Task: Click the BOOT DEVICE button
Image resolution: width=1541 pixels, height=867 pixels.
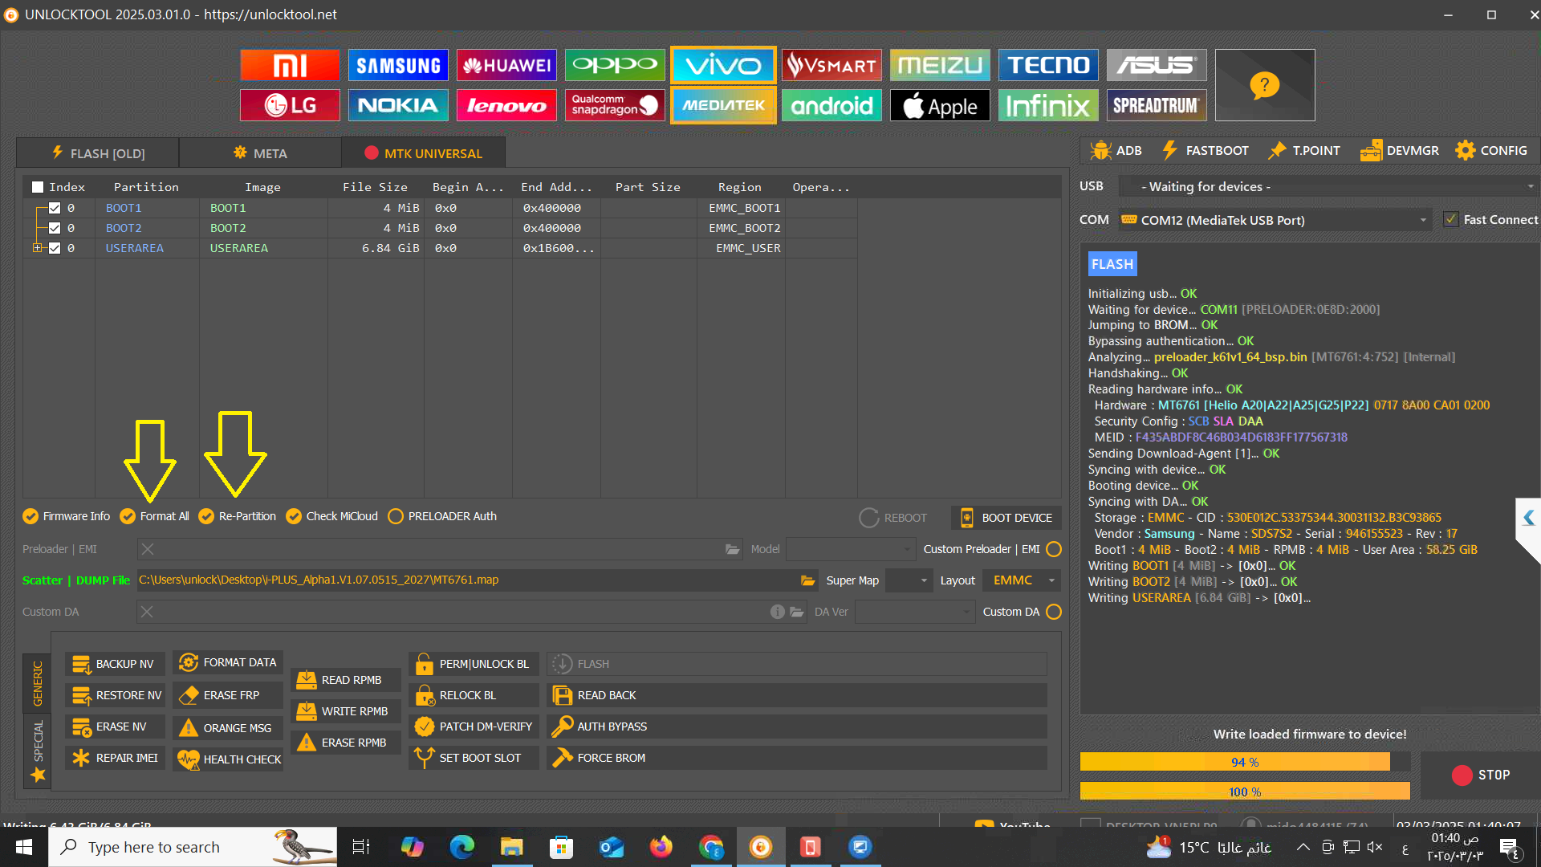Action: (x=1006, y=518)
